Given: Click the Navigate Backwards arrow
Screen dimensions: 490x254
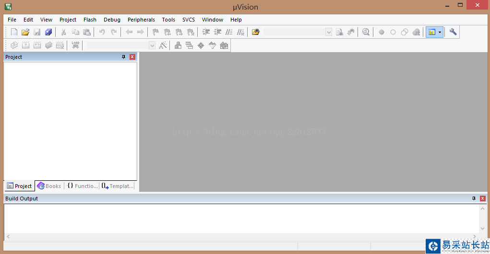Looking at the screenshot, I should (x=129, y=32).
